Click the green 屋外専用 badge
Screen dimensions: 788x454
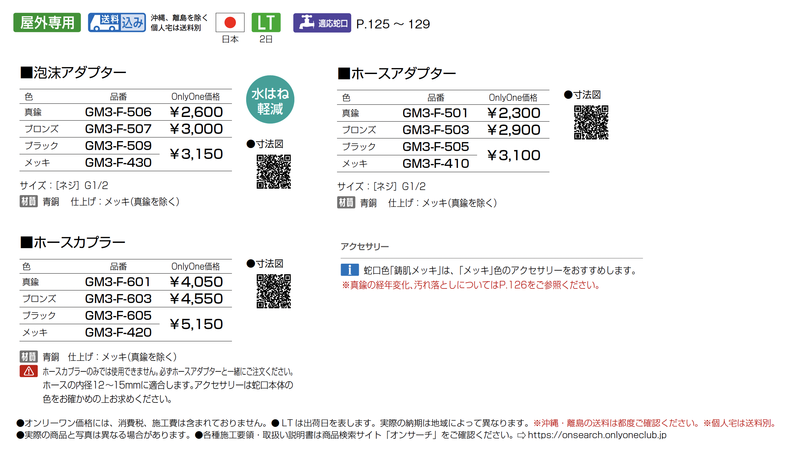coord(47,22)
